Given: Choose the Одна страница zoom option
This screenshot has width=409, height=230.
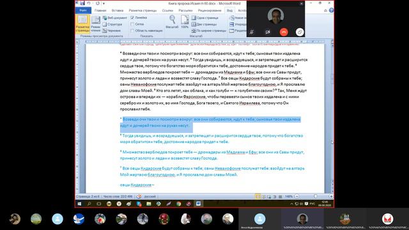Looking at the screenshot, I should (205, 18).
